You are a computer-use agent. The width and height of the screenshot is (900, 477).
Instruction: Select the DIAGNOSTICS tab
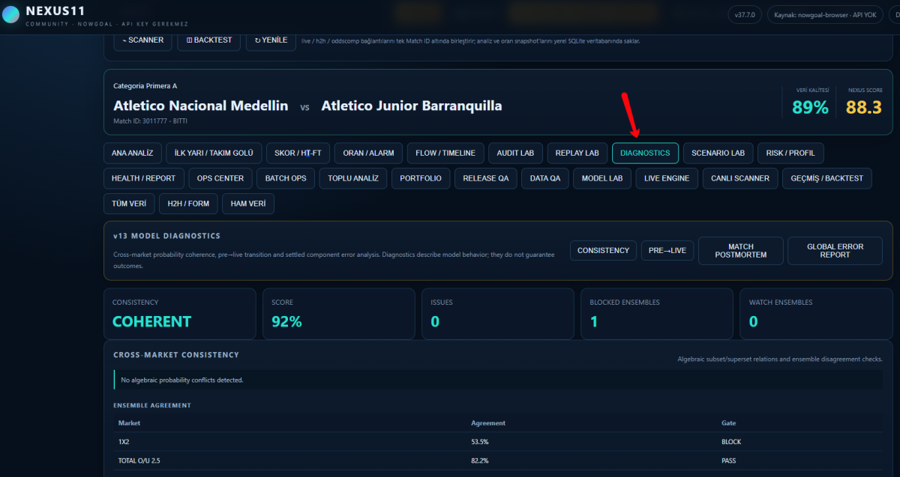(x=645, y=153)
